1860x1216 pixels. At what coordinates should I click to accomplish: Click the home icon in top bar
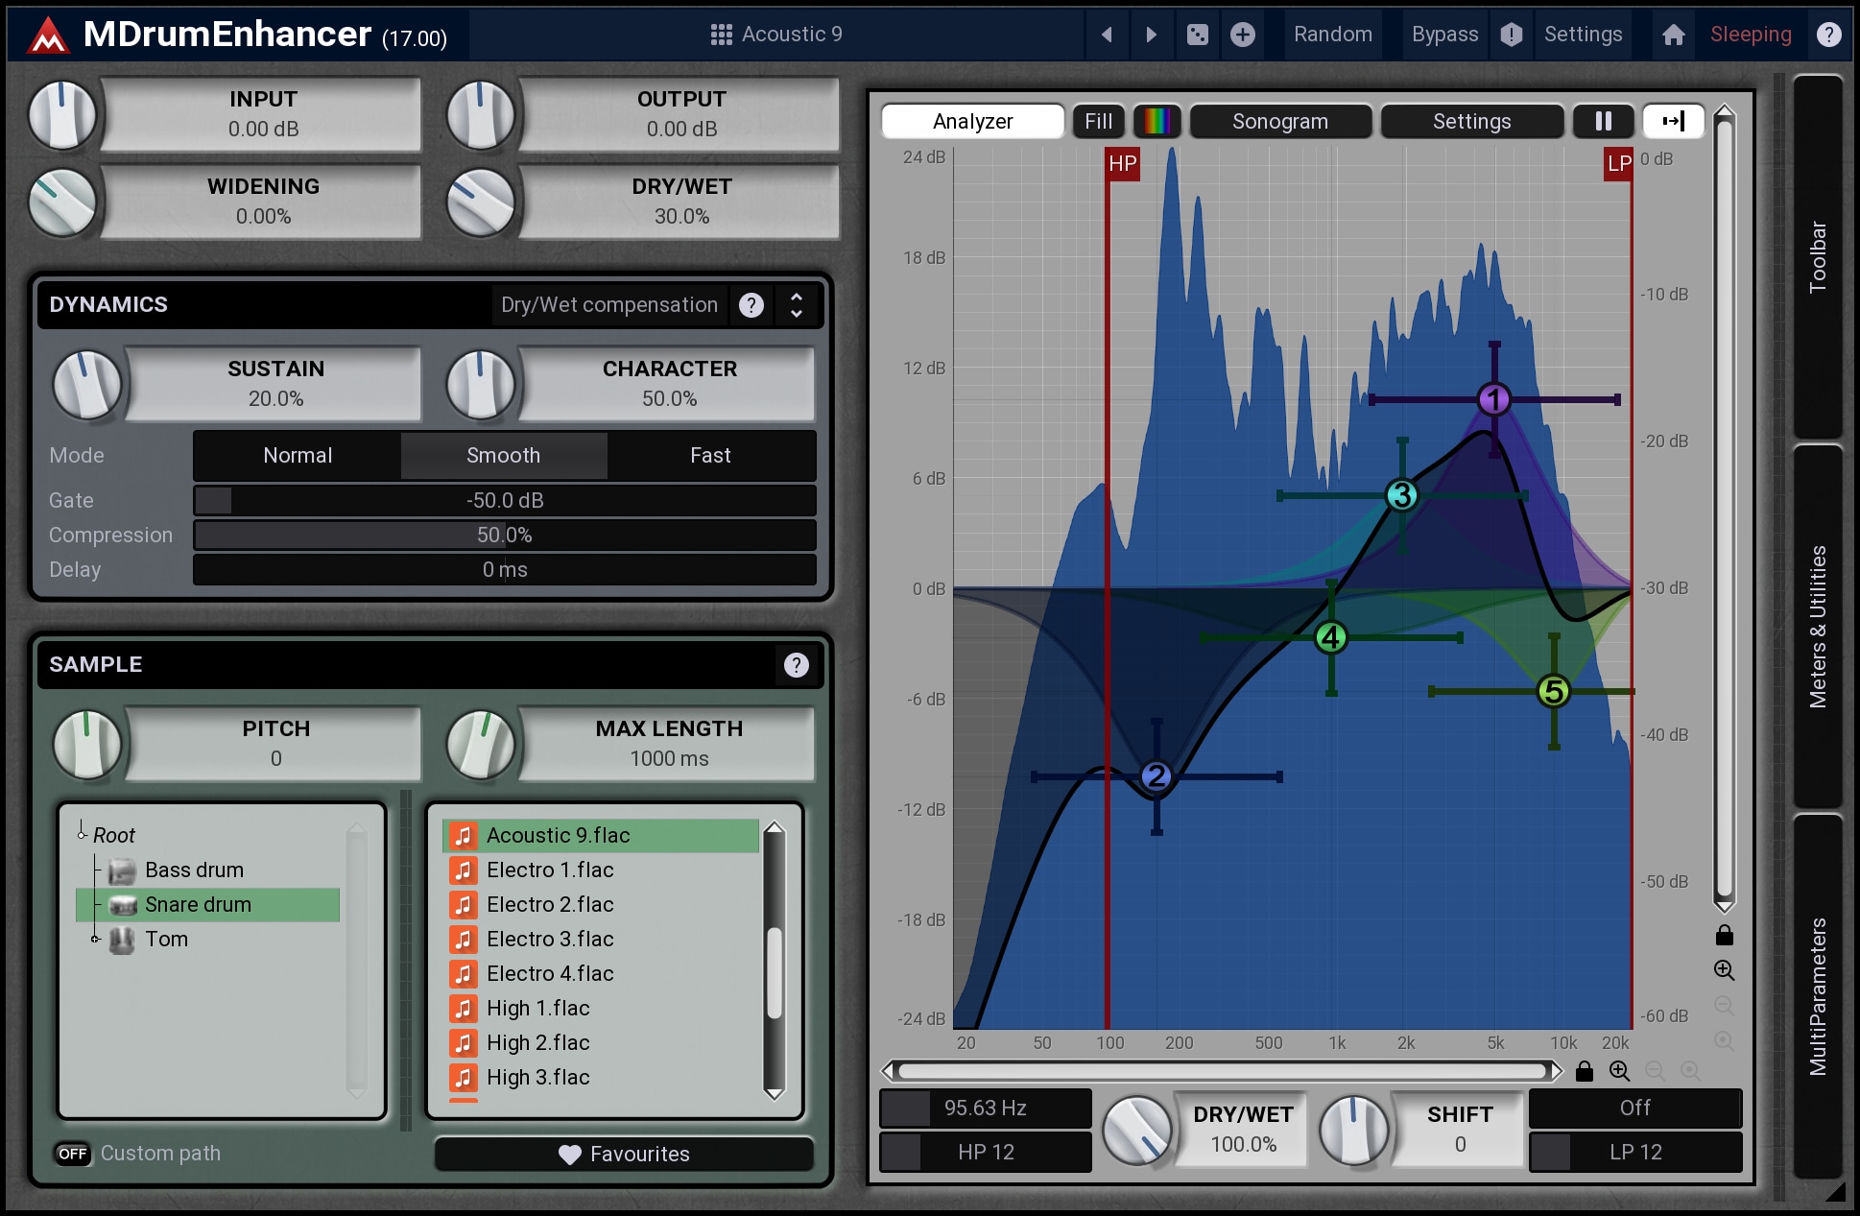click(1673, 35)
